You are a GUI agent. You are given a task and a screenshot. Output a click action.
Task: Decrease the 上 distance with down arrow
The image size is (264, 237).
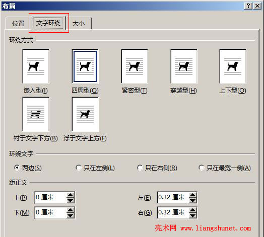click(x=71, y=200)
